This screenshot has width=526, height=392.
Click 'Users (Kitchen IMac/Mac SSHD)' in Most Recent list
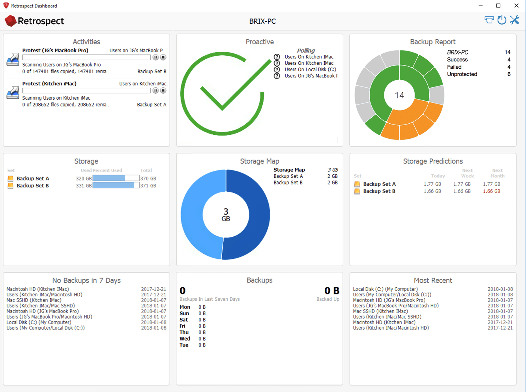point(387,317)
